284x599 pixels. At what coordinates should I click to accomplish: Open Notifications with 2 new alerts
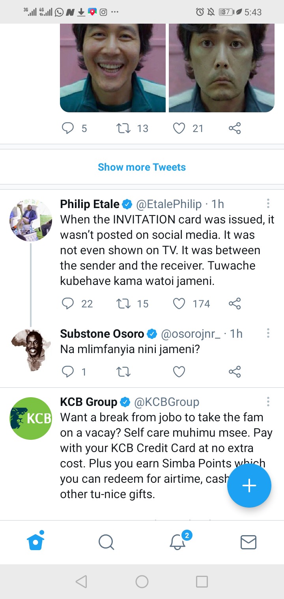point(178,542)
